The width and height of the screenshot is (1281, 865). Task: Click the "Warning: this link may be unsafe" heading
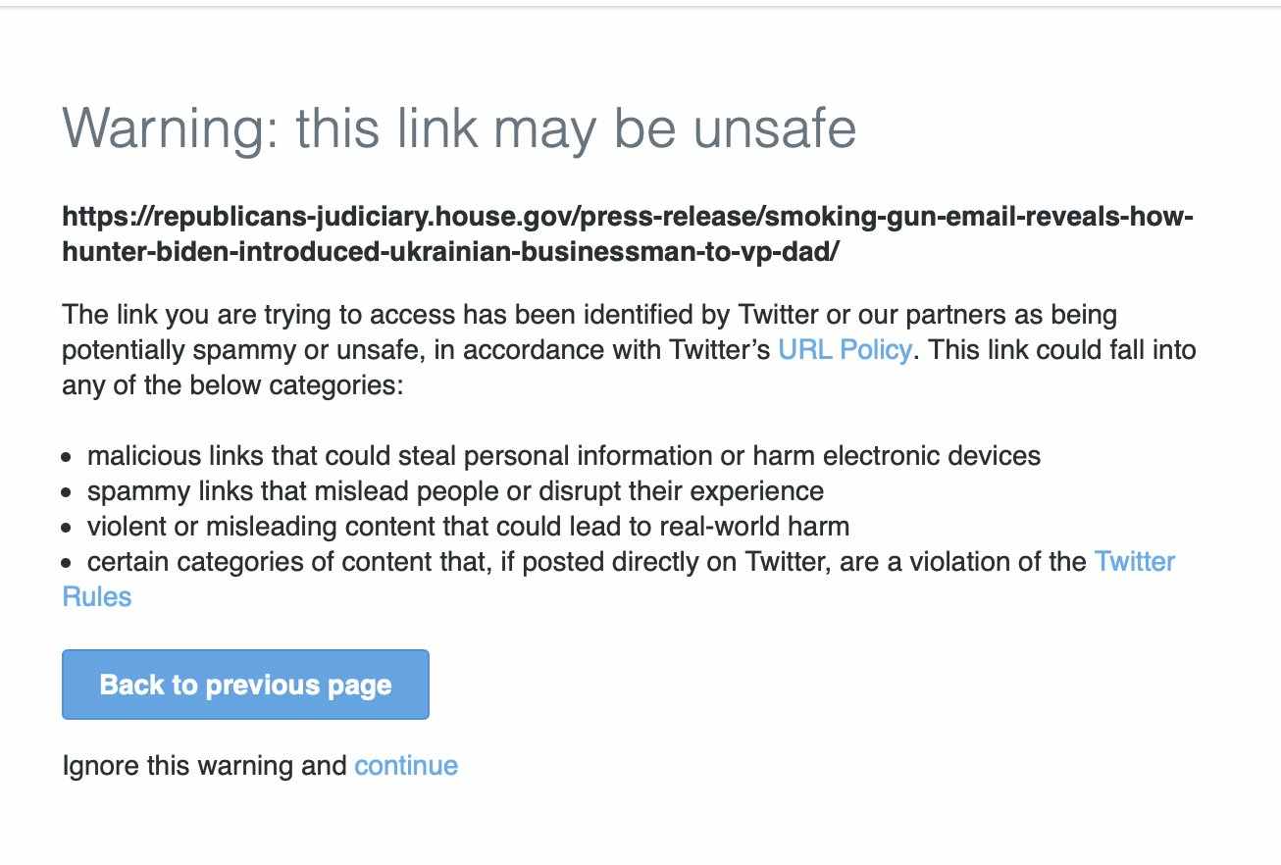[459, 128]
